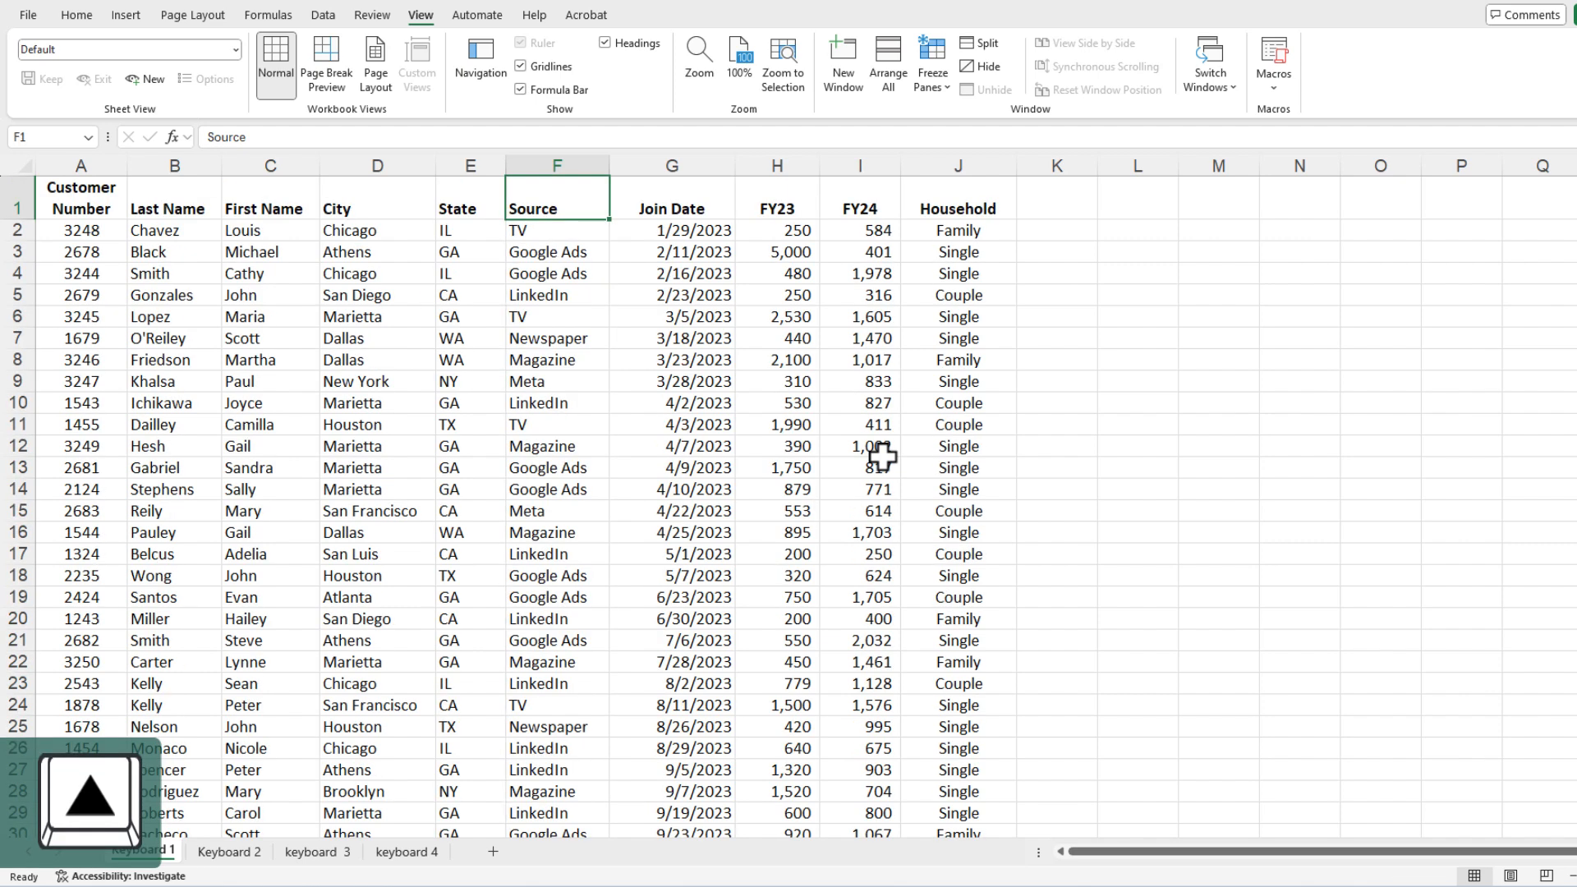This screenshot has height=887, width=1577.
Task: Click the Hide window button
Action: tap(980, 67)
